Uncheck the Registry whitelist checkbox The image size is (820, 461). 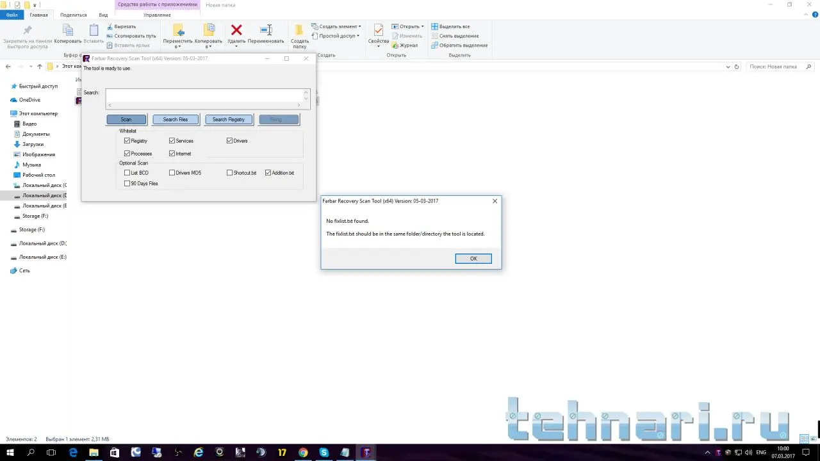(127, 141)
